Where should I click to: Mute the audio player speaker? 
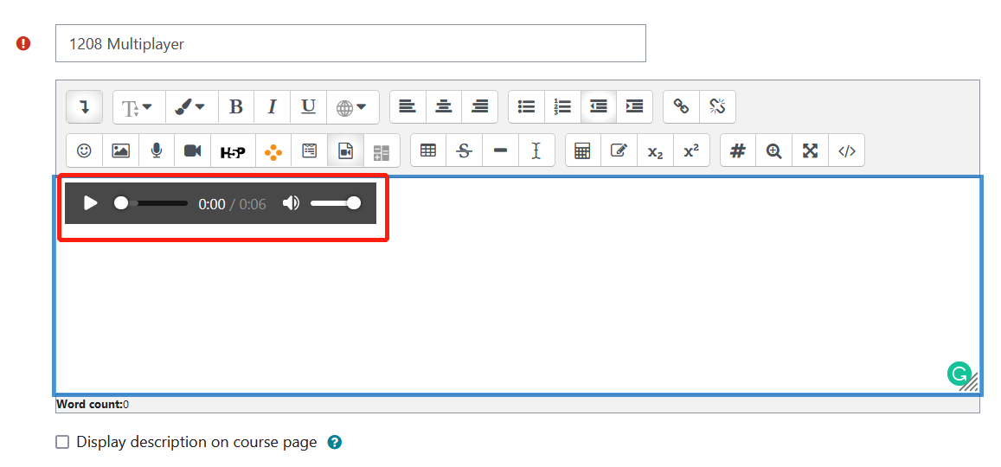pos(291,203)
